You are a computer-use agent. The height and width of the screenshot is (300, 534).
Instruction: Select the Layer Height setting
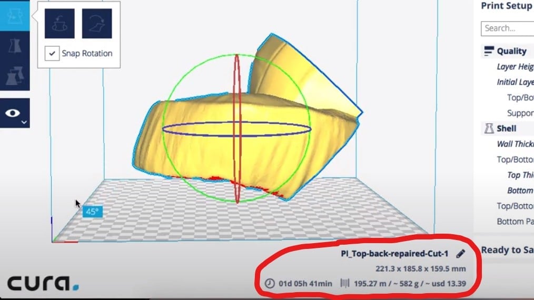(515, 67)
